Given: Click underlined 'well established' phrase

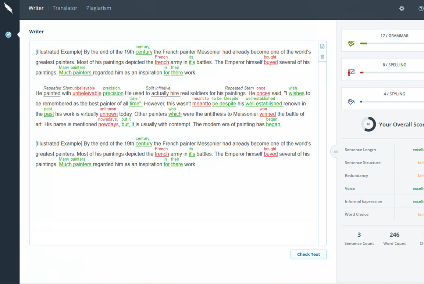Looking at the screenshot, I should 264,103.
